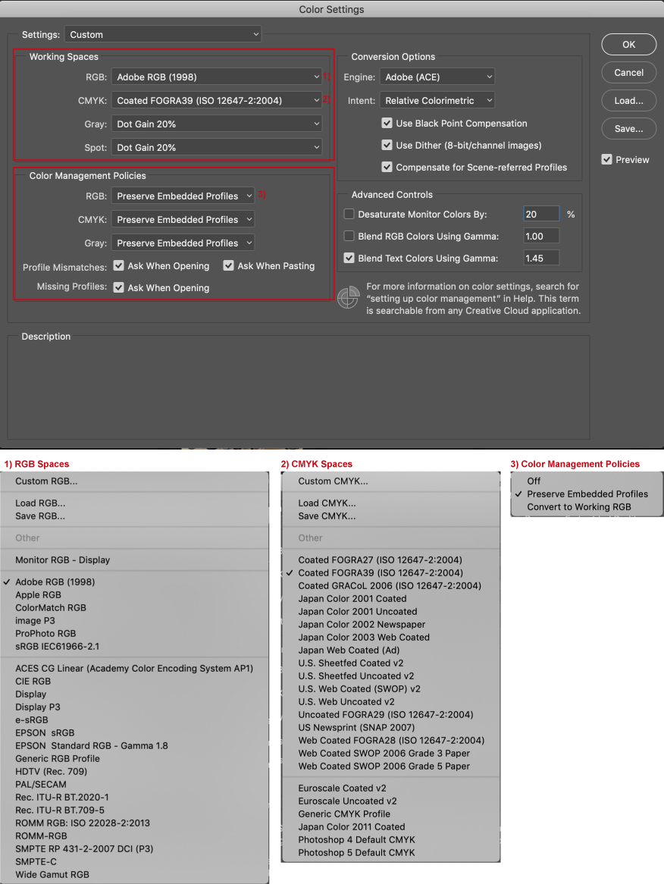Open the Settings Custom dropdown
The image size is (664, 884).
click(163, 34)
